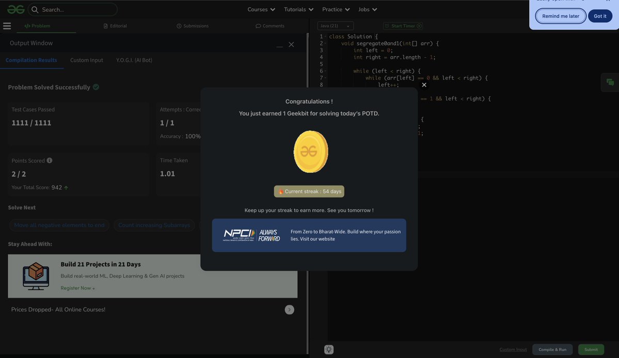Open the hamburger sidebar menu
The width and height of the screenshot is (619, 358).
(x=7, y=26)
